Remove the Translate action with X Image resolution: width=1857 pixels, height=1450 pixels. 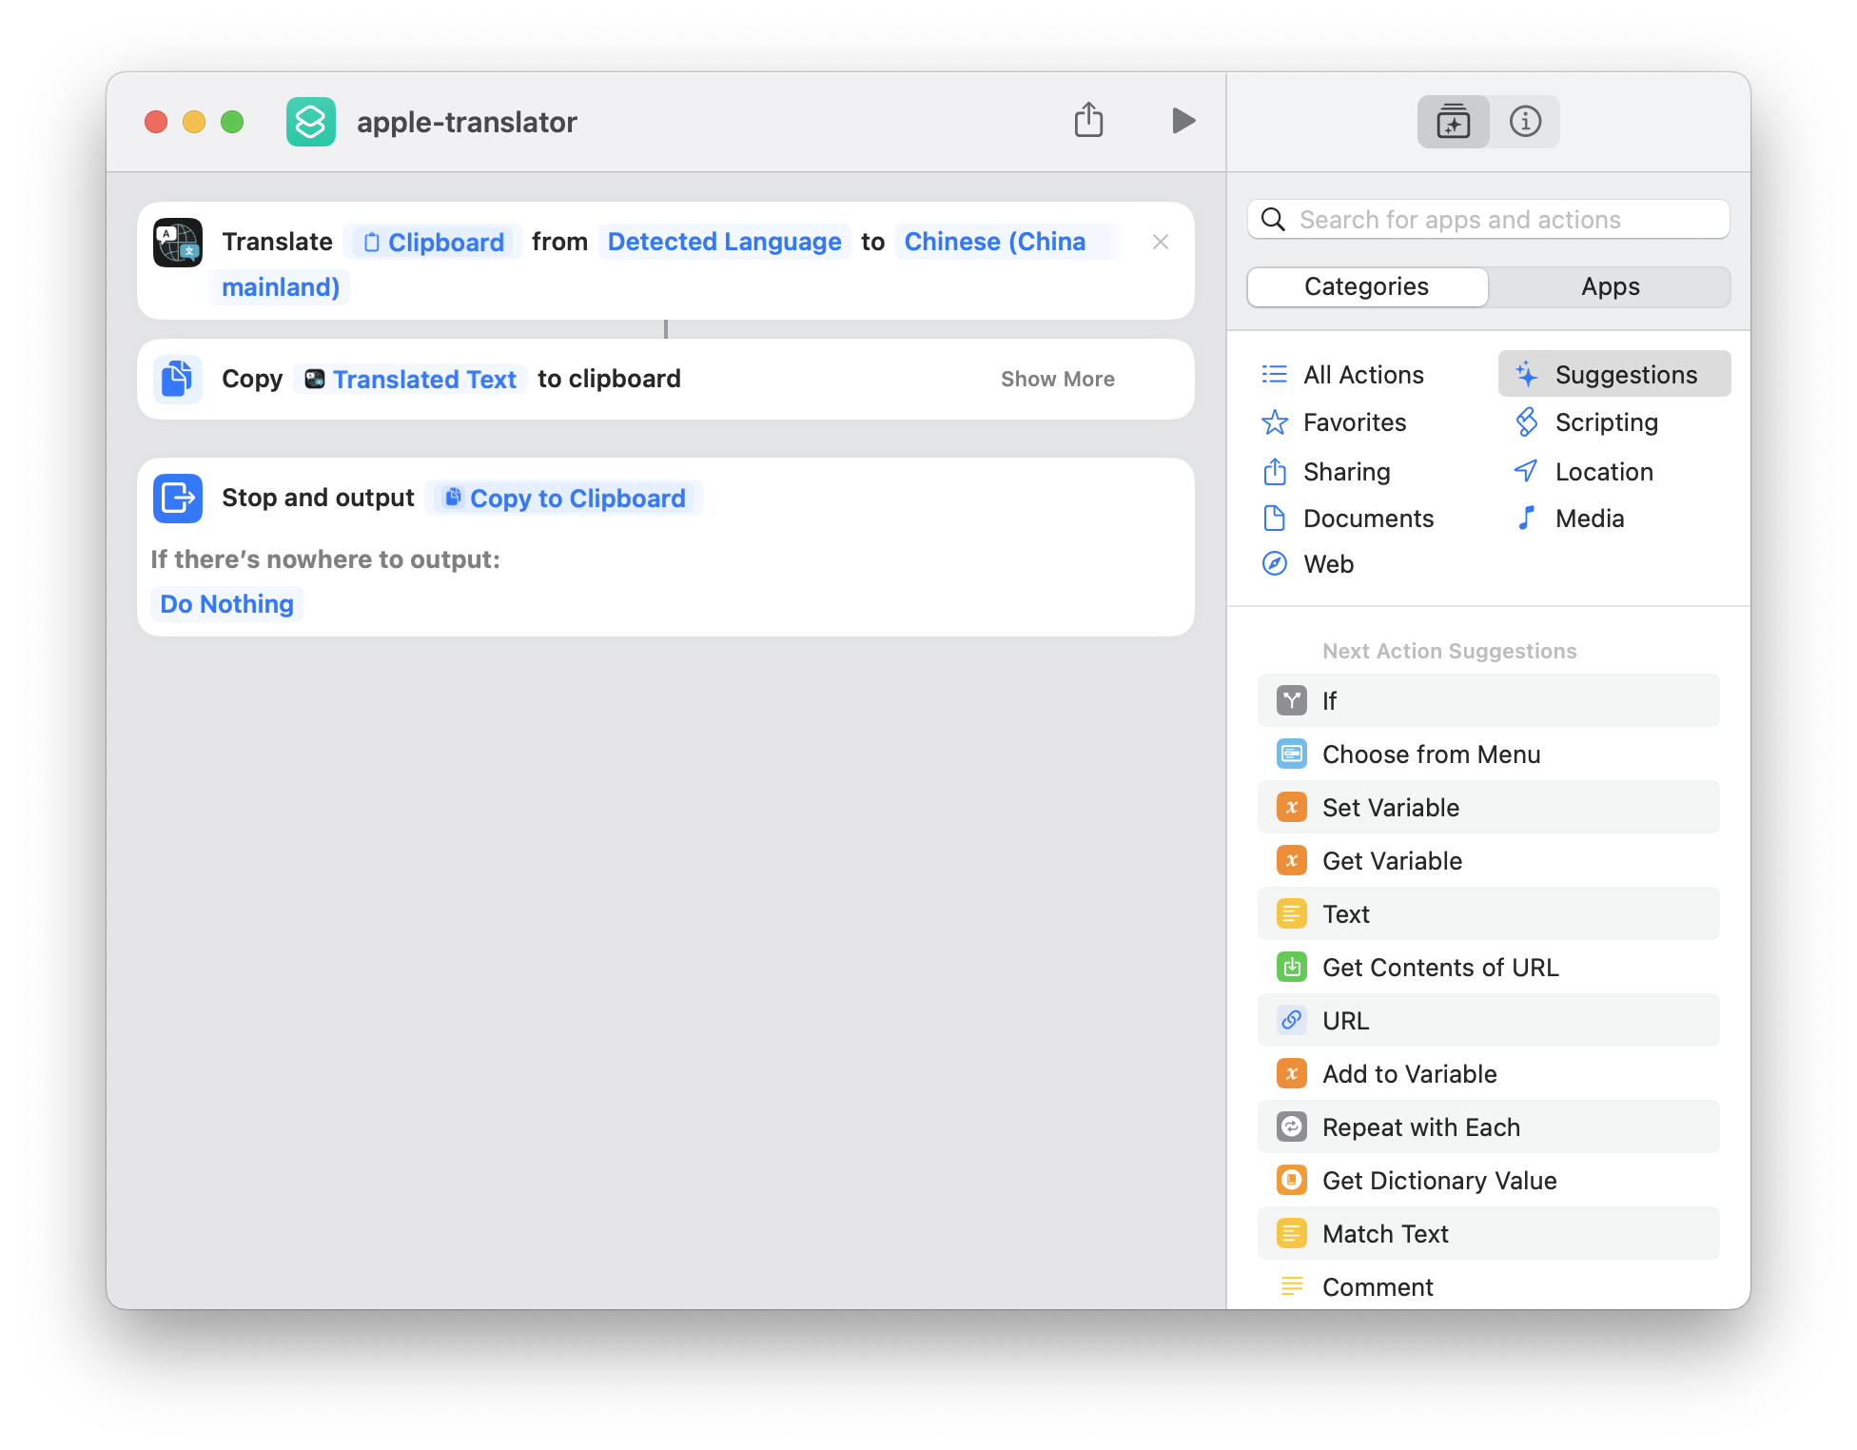(x=1160, y=242)
